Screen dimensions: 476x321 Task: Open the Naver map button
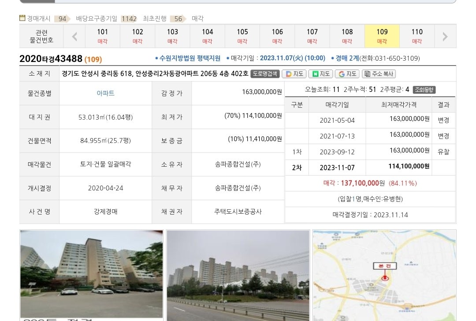321,74
